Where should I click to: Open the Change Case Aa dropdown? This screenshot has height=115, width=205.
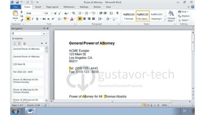pos(66,13)
